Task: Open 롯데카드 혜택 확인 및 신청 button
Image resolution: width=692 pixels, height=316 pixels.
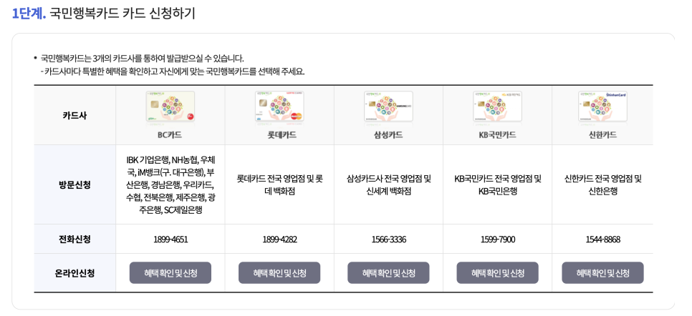Action: click(279, 273)
